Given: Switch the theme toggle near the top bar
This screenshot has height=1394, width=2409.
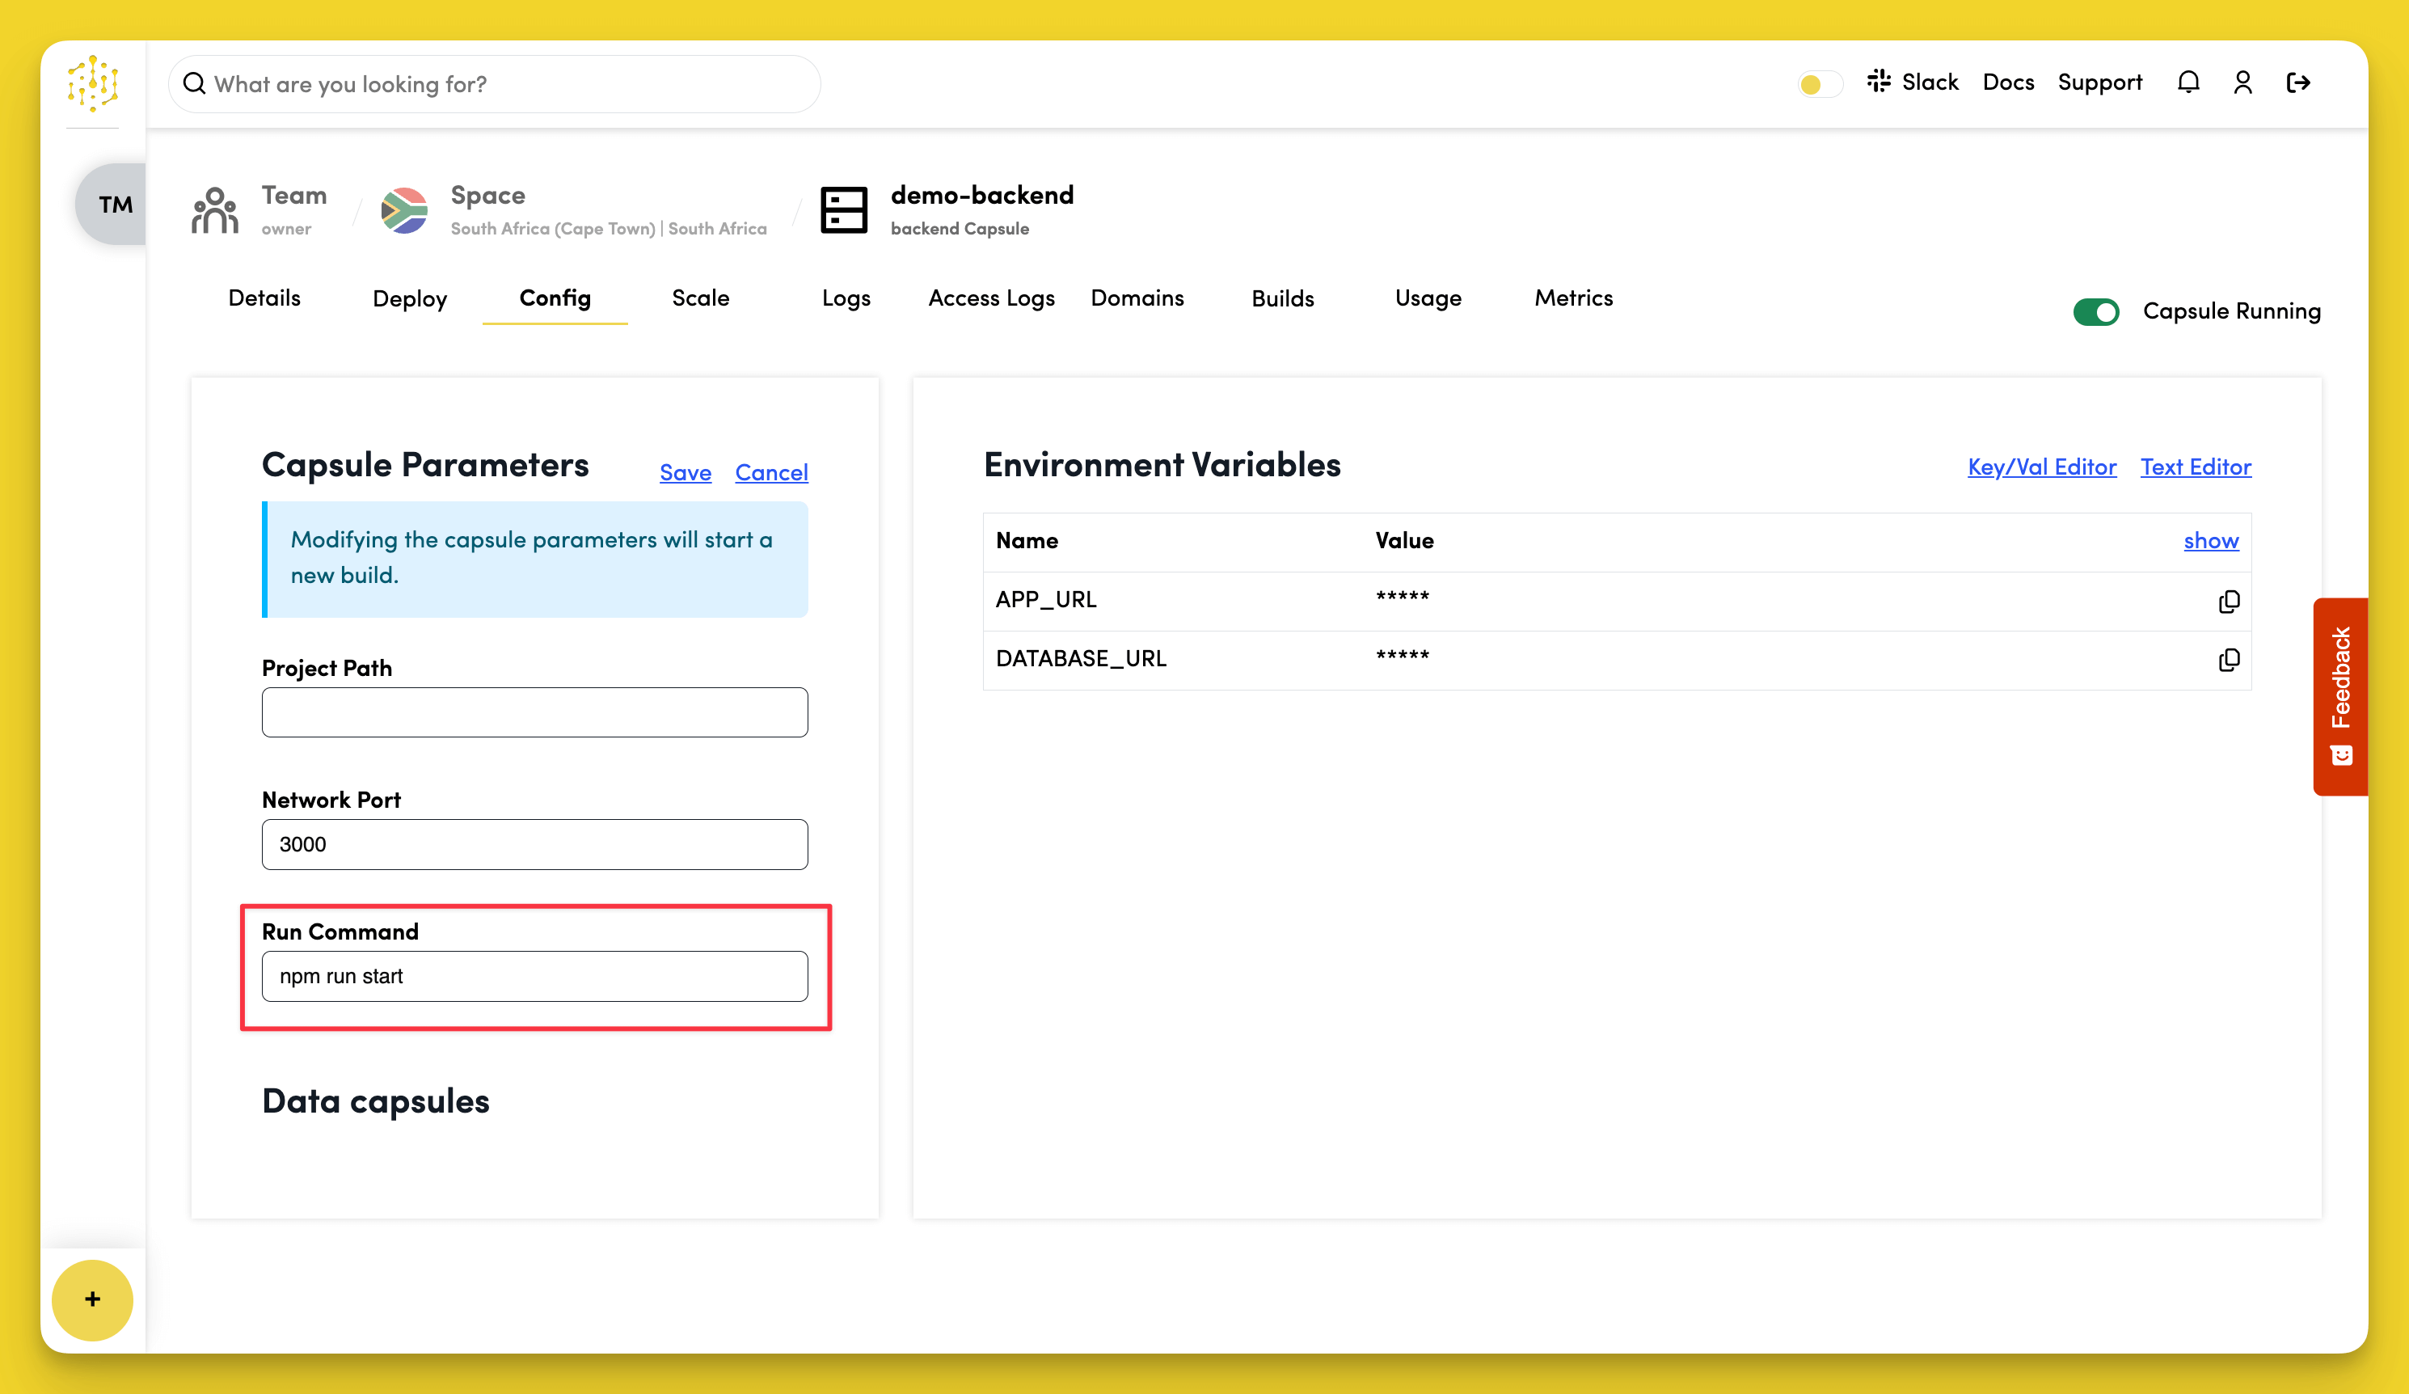Looking at the screenshot, I should pos(1818,84).
